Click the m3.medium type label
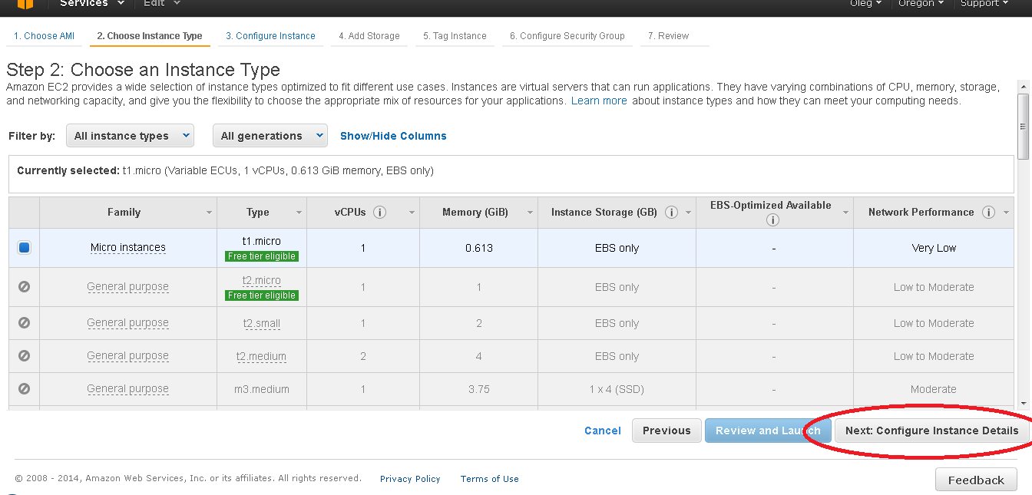Screen dimensions: 1032x495 [x=262, y=389]
